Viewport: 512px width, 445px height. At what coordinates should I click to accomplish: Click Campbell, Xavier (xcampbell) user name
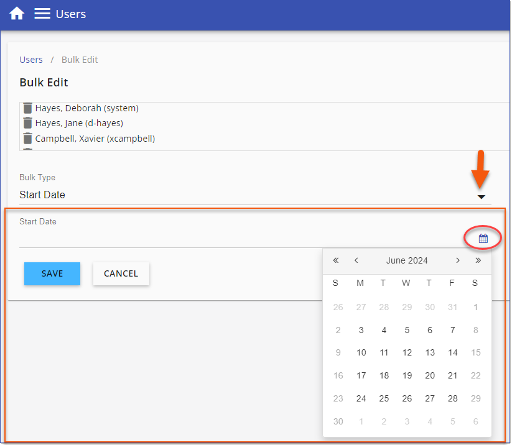tap(95, 139)
